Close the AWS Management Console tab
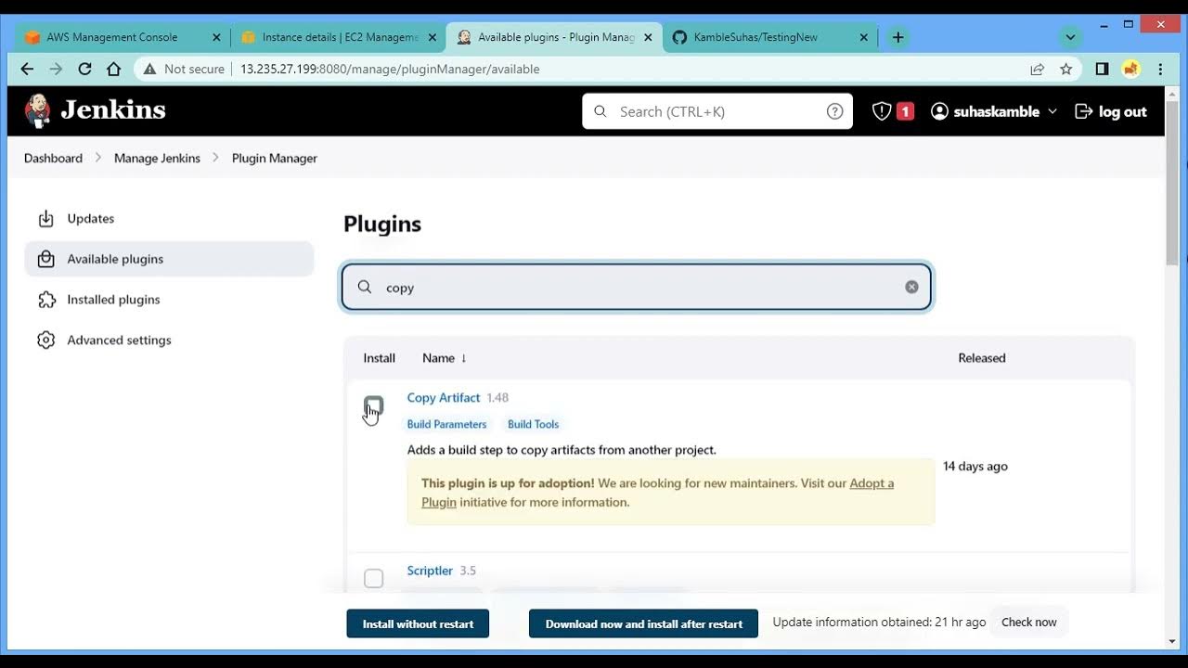 click(216, 38)
